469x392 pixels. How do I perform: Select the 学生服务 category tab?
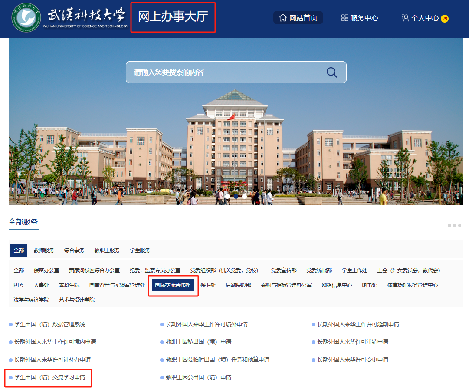point(140,250)
